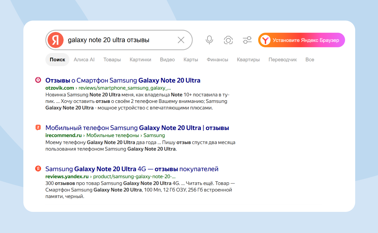Click the "Установите Яндекс Браузер" button
This screenshot has width=378, height=233.
coord(301,40)
